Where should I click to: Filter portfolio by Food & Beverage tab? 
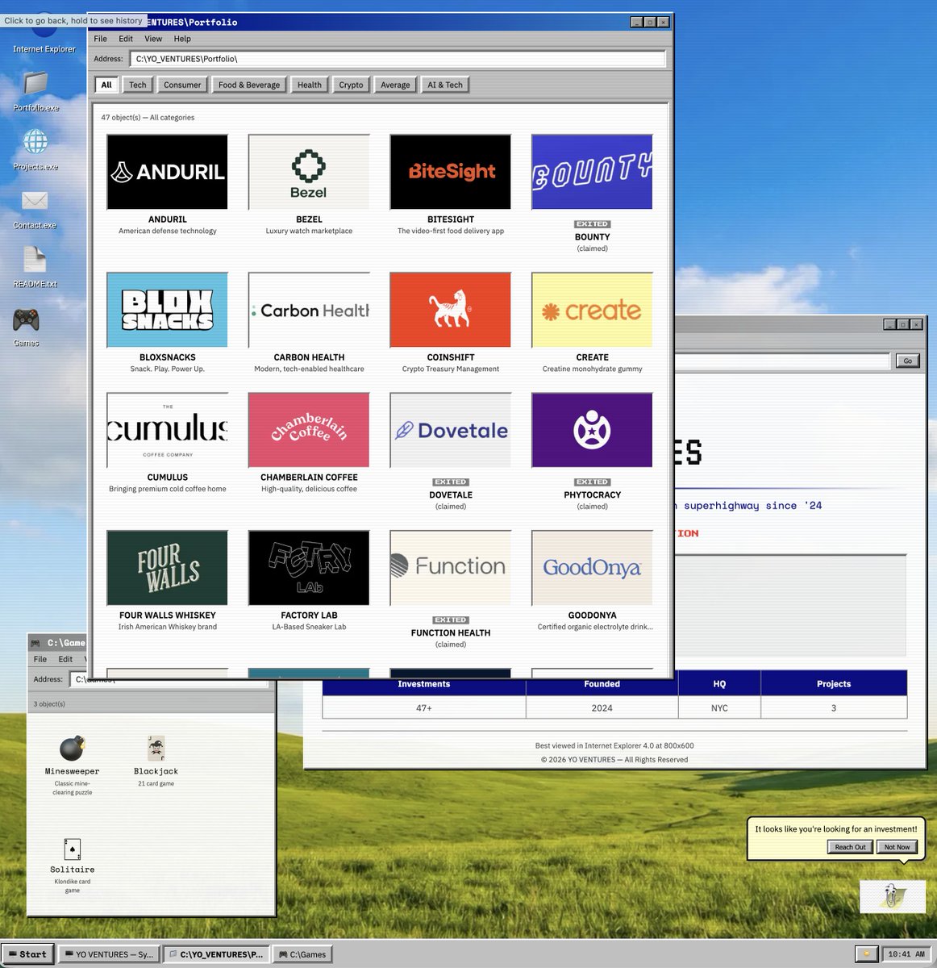click(249, 85)
